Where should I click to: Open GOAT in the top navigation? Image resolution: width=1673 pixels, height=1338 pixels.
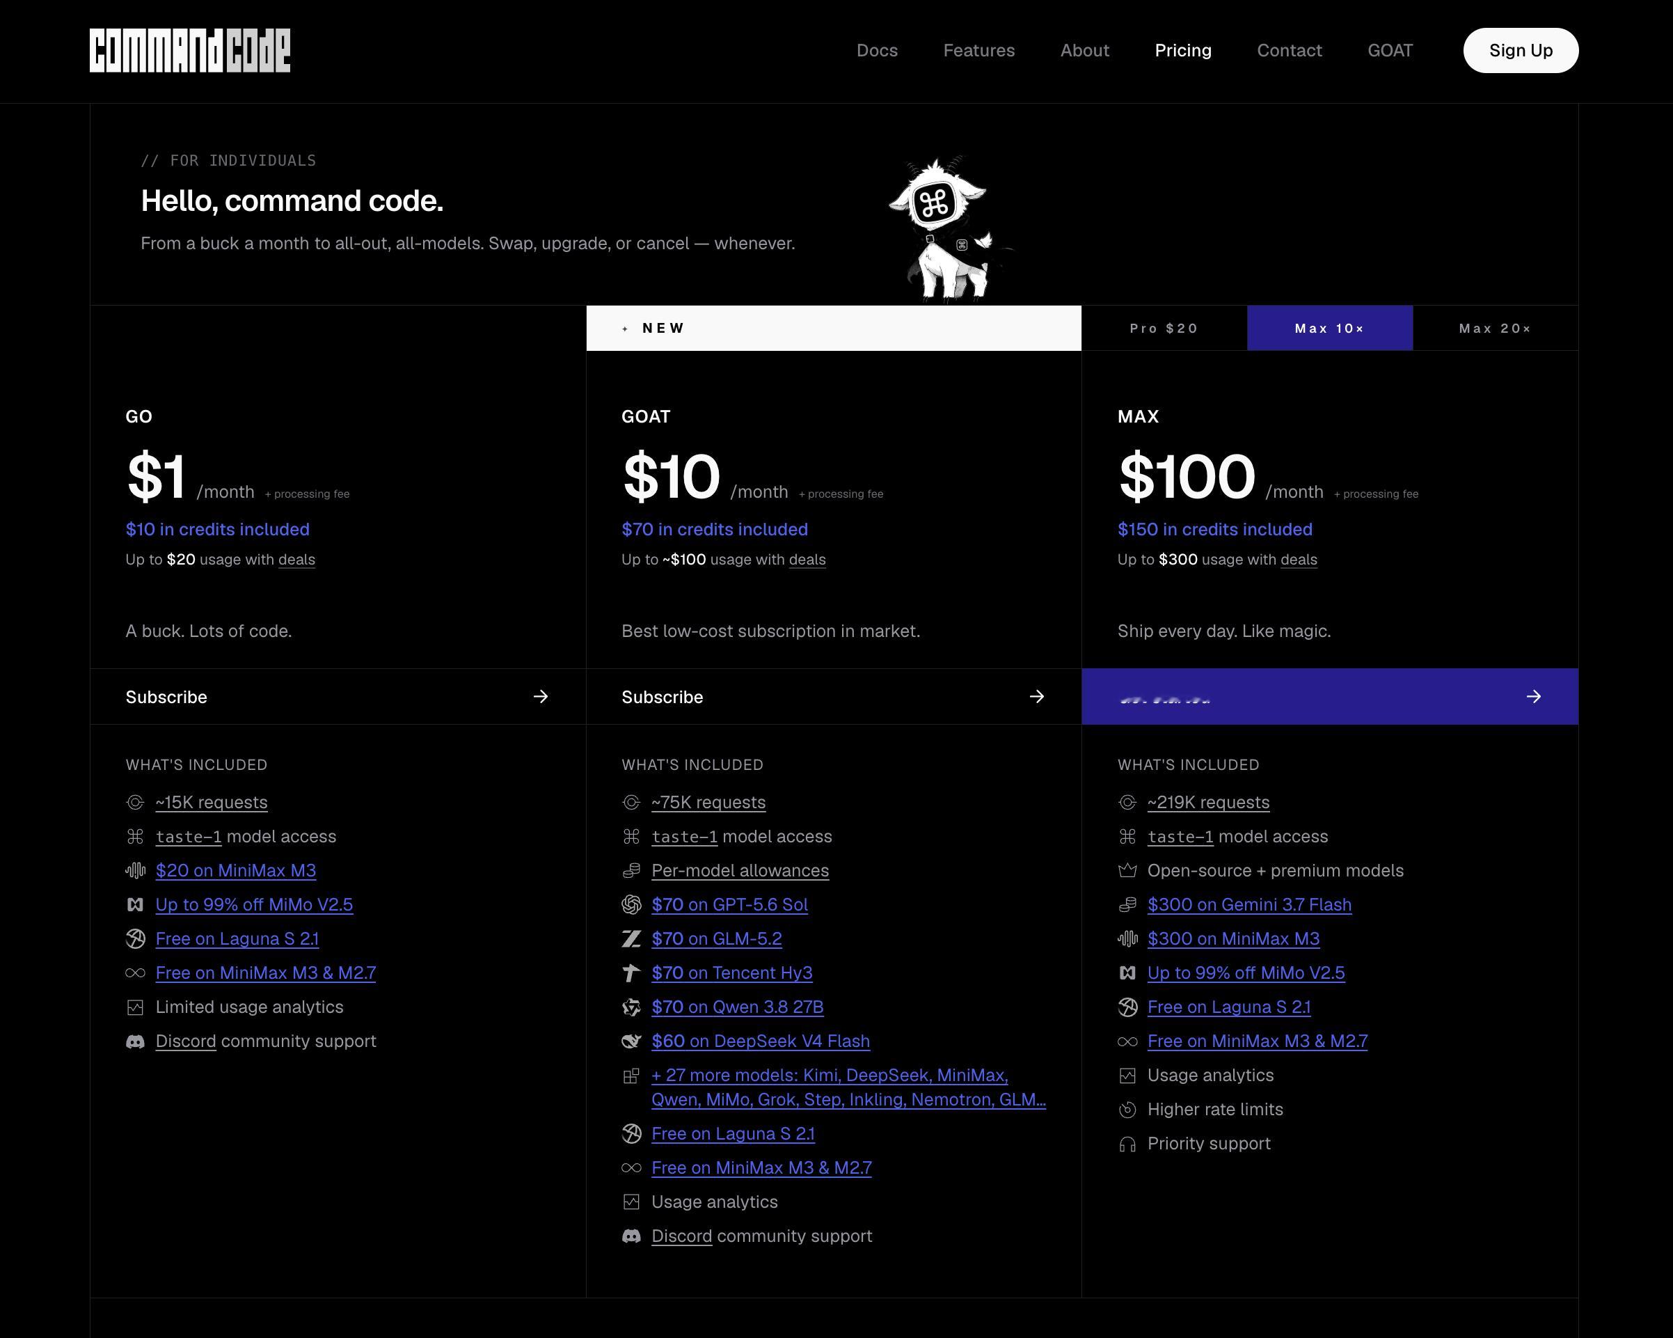tap(1390, 50)
